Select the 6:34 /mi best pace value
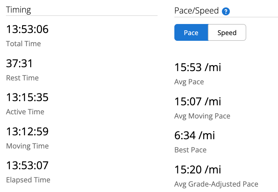This screenshot has width=278, height=192. pos(195,136)
